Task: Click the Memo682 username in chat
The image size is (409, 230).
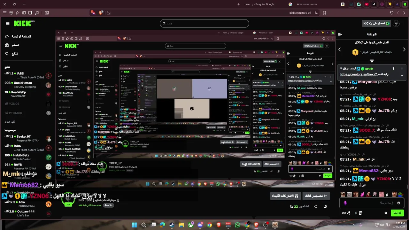Action: coord(368,171)
